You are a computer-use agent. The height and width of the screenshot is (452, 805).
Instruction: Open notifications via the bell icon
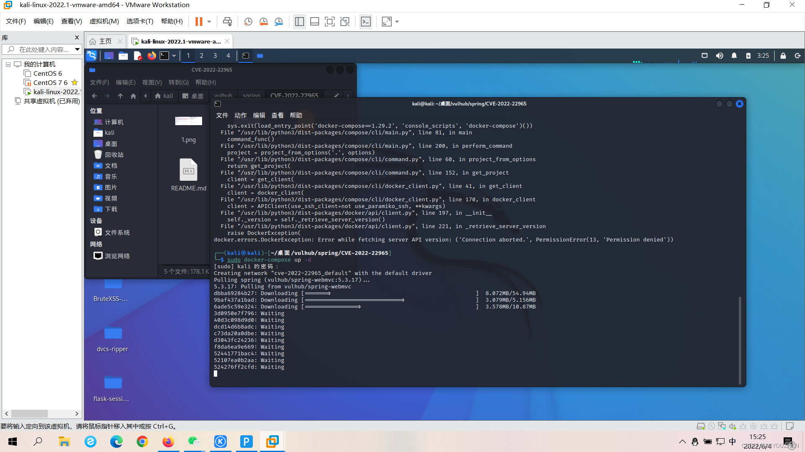point(734,55)
